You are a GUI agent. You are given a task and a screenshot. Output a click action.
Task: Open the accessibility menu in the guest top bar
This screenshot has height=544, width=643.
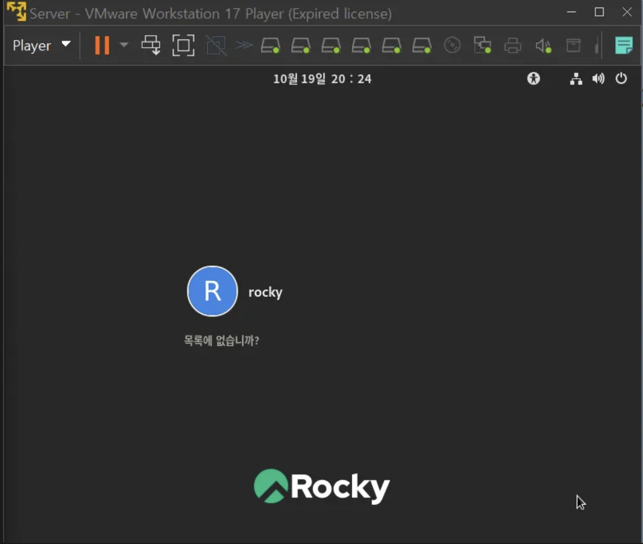[x=533, y=78]
